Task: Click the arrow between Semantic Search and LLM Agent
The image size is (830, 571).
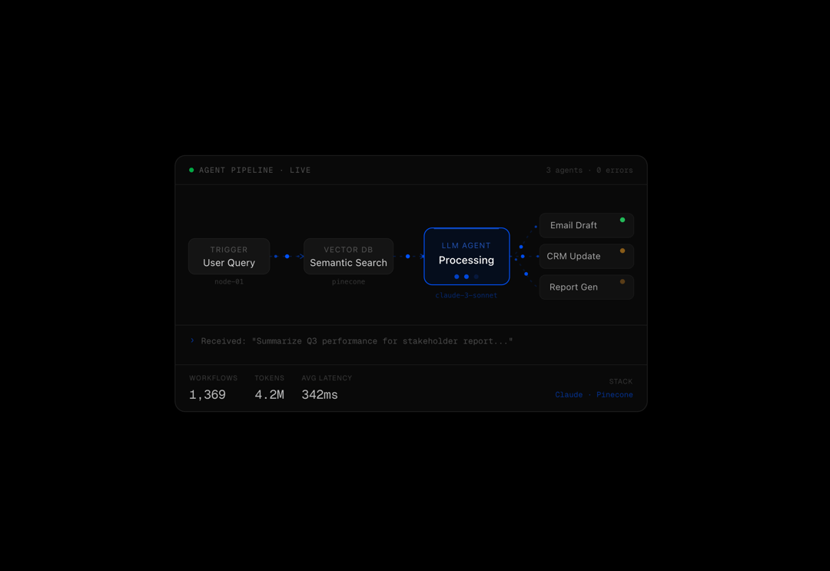Action: coord(409,256)
